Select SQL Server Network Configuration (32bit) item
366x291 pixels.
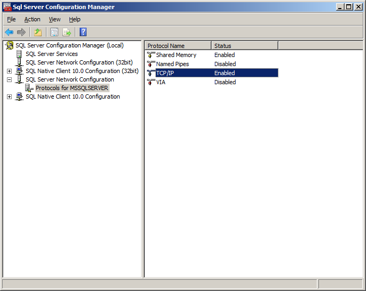(x=79, y=62)
